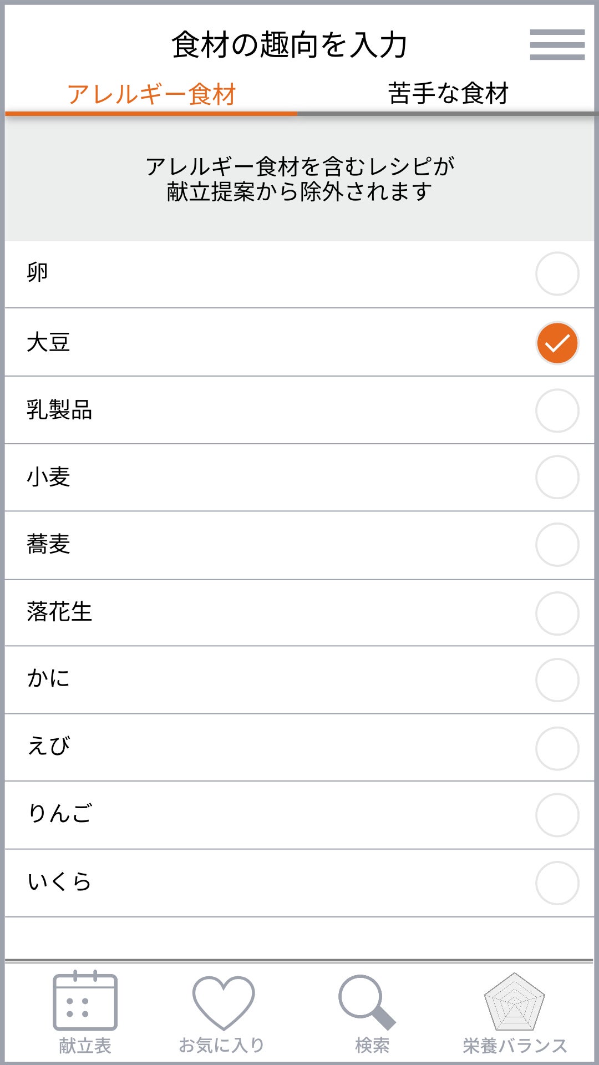The width and height of the screenshot is (599, 1065).
Task: Switch to the アレルギー食材 tab
Action: (151, 94)
